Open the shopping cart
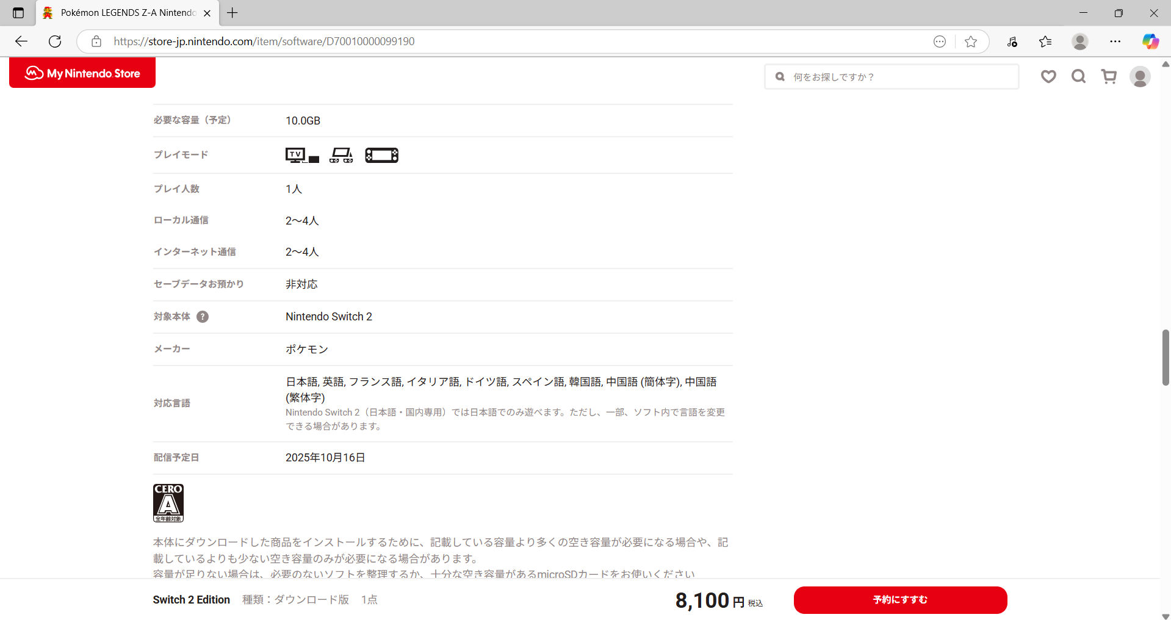Image resolution: width=1171 pixels, height=620 pixels. (1109, 76)
